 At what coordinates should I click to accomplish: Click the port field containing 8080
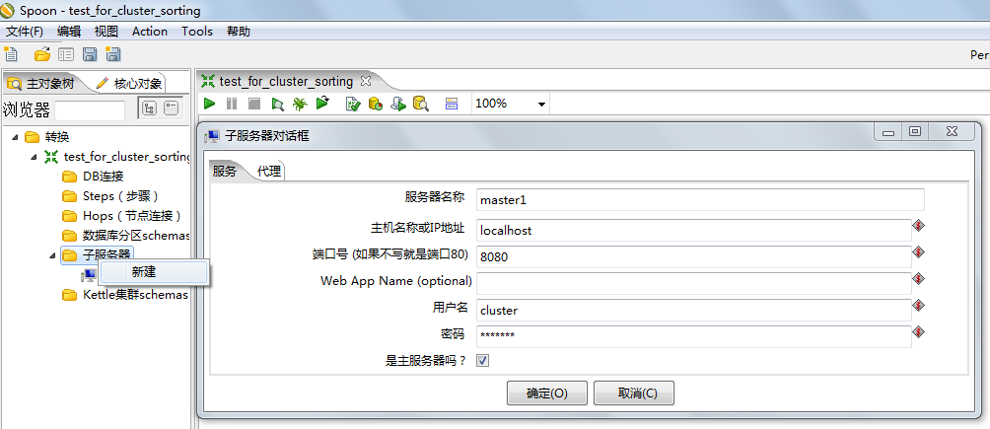694,256
